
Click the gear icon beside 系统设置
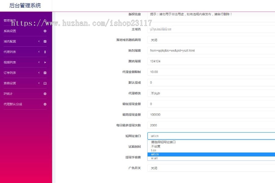[45, 31]
